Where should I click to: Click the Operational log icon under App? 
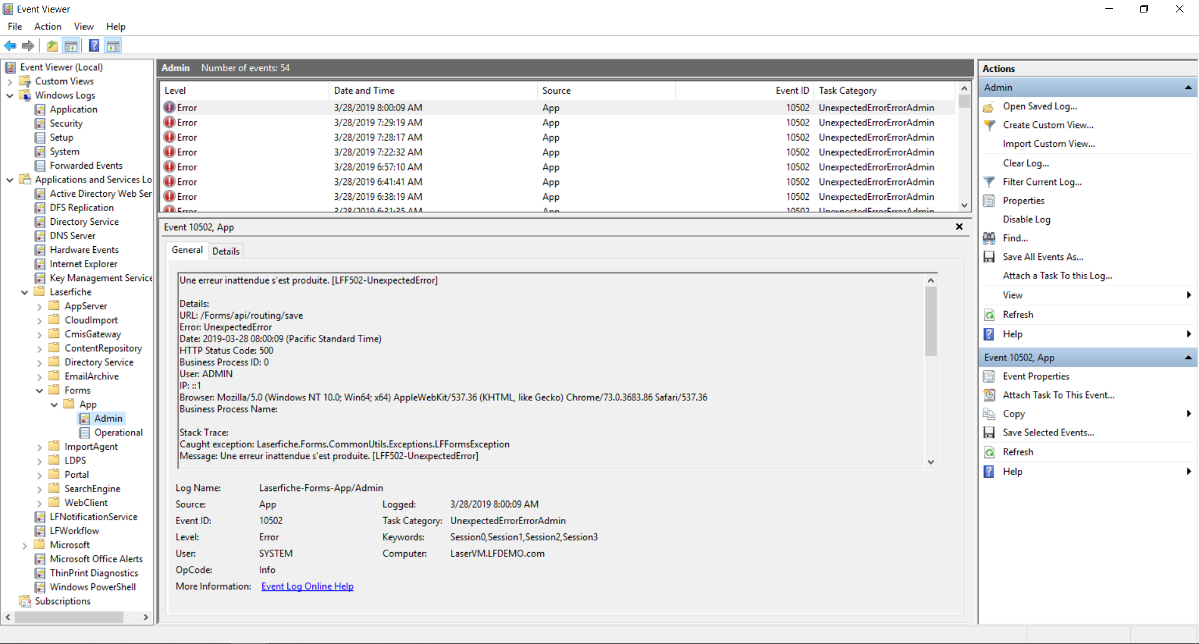coord(85,433)
